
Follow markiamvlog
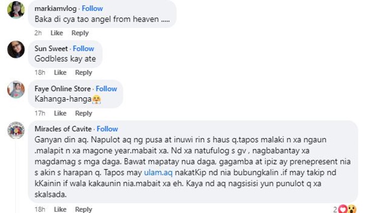pos(92,9)
